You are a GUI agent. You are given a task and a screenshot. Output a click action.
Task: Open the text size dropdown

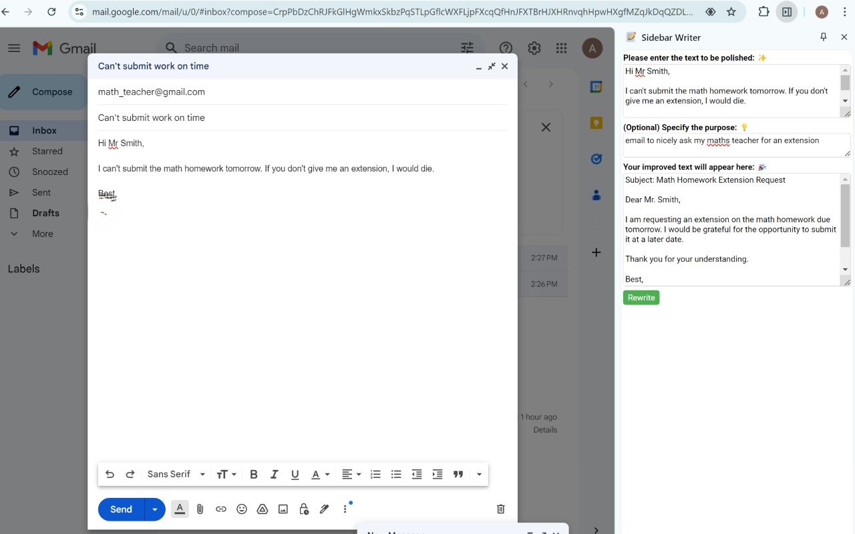point(226,475)
